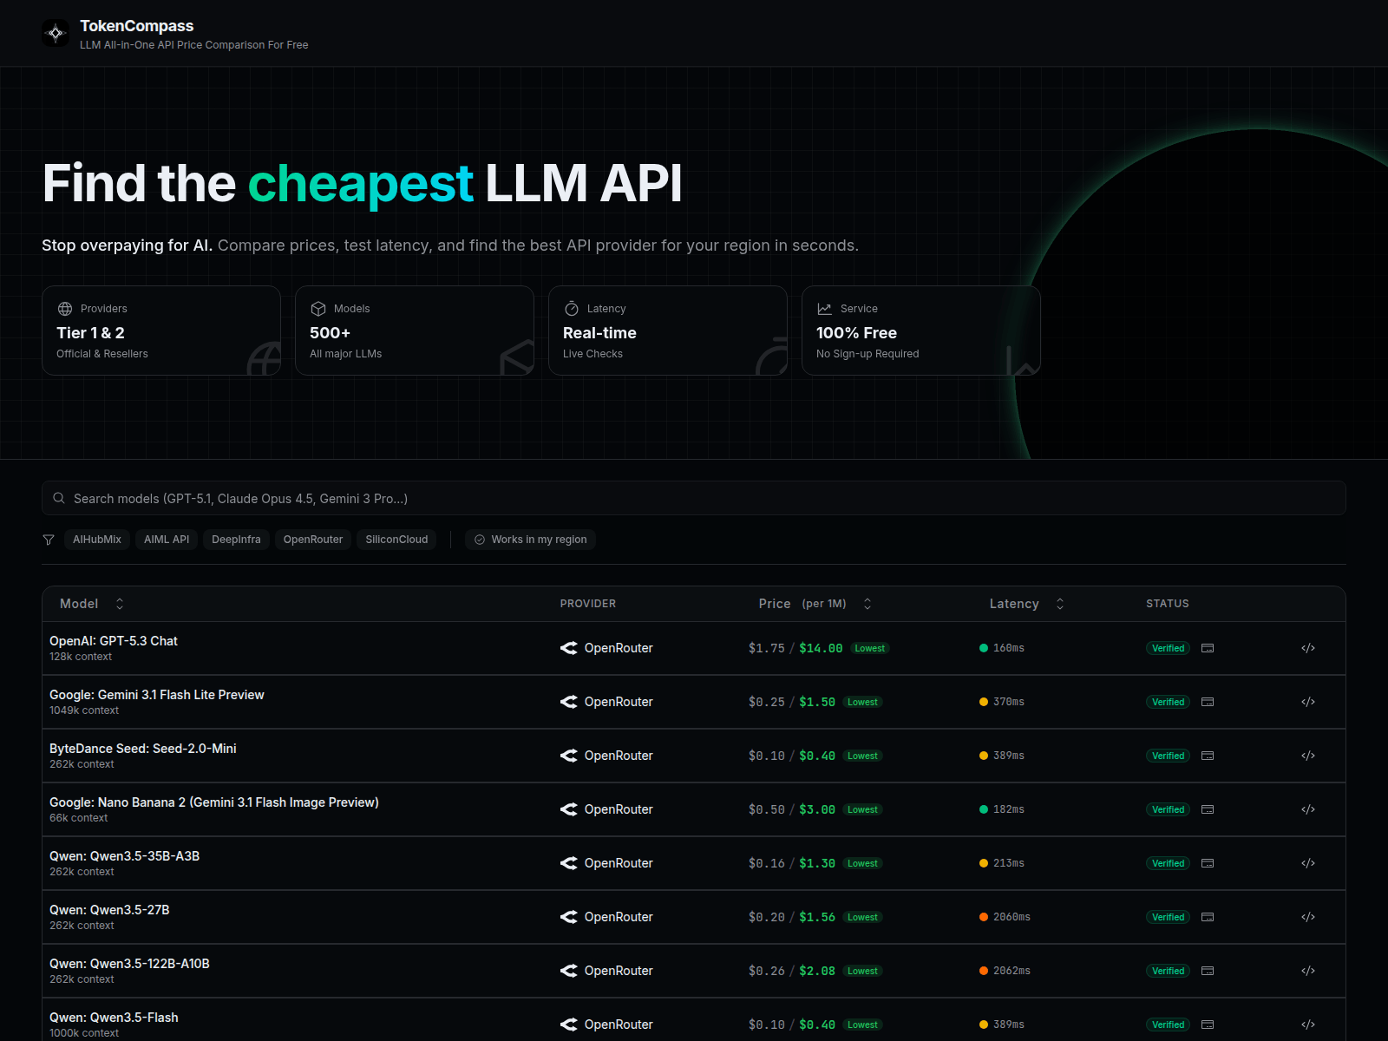
Task: Click the yellow latency dot on Qwen3.5-35B-A3B
Action: 983,863
